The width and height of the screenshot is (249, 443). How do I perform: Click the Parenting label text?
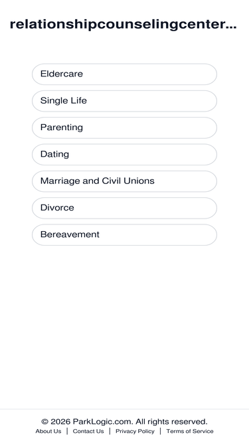point(62,128)
